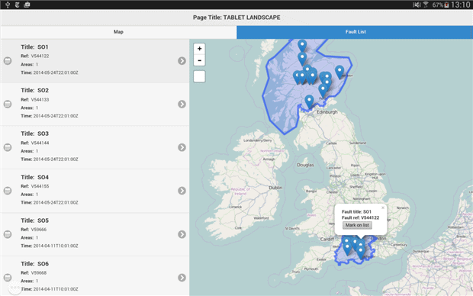Click the Mark on list button
473x296 pixels.
click(x=357, y=225)
